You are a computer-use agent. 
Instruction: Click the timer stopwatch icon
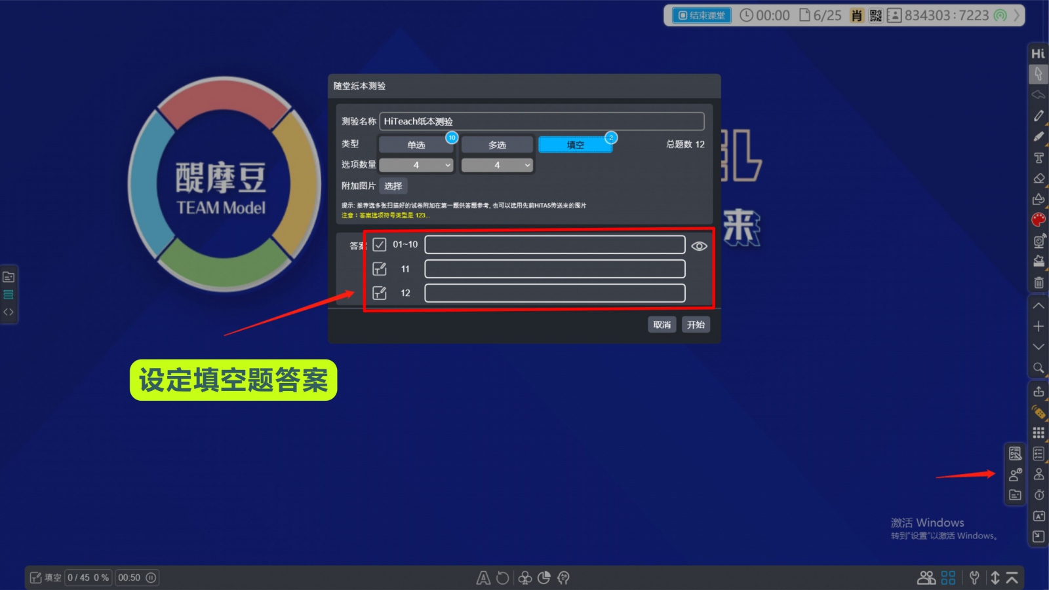tap(1039, 495)
